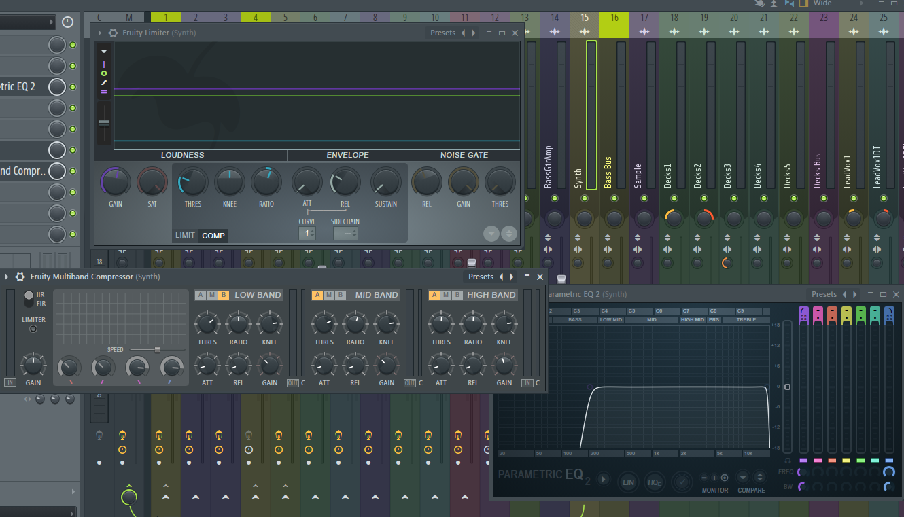Open the COMPARE down-arrow menu in Parametric EQ
The width and height of the screenshot is (904, 517).
point(743,478)
